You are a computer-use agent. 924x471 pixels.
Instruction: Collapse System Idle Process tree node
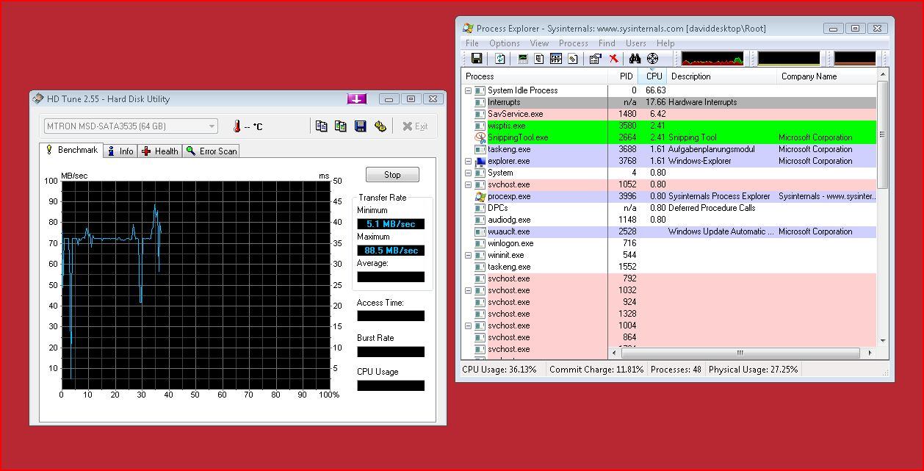click(x=469, y=90)
